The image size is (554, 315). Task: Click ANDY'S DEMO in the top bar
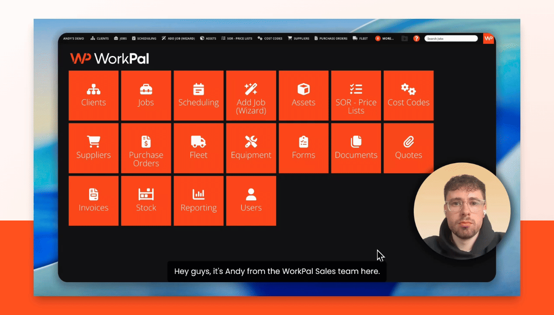click(73, 38)
